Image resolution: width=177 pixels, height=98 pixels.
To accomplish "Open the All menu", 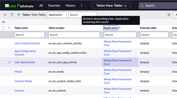I will 41,5.
